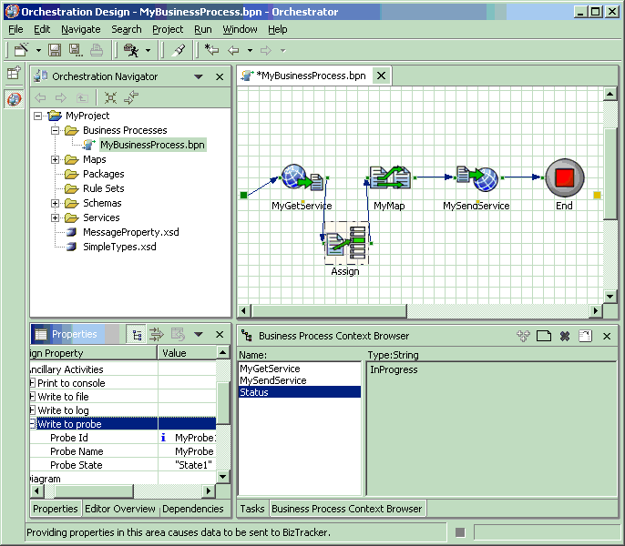This screenshot has height=546, width=625.
Task: Open the Properties view menu arrow
Action: [x=199, y=335]
